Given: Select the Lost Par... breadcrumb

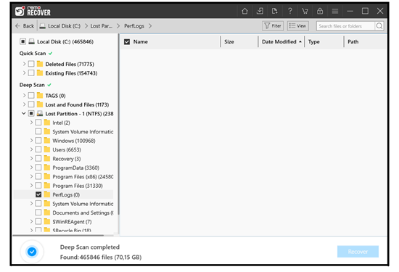Looking at the screenshot, I should (x=102, y=26).
